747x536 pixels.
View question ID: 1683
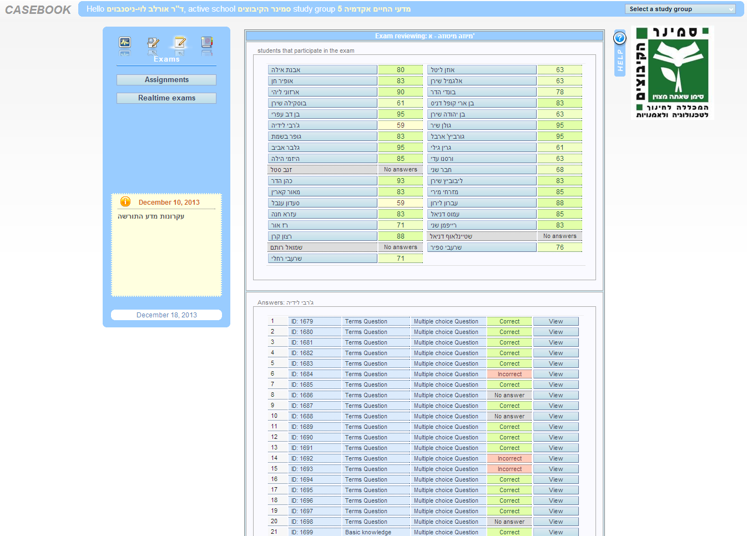click(x=556, y=363)
